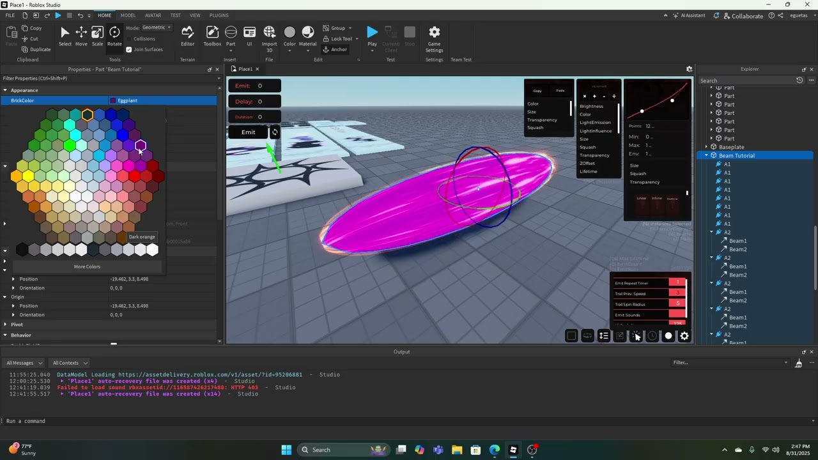
Task: Click the Explorer Search field
Action: [745, 80]
